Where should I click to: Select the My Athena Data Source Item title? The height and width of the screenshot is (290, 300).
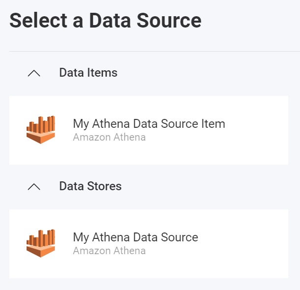(149, 124)
